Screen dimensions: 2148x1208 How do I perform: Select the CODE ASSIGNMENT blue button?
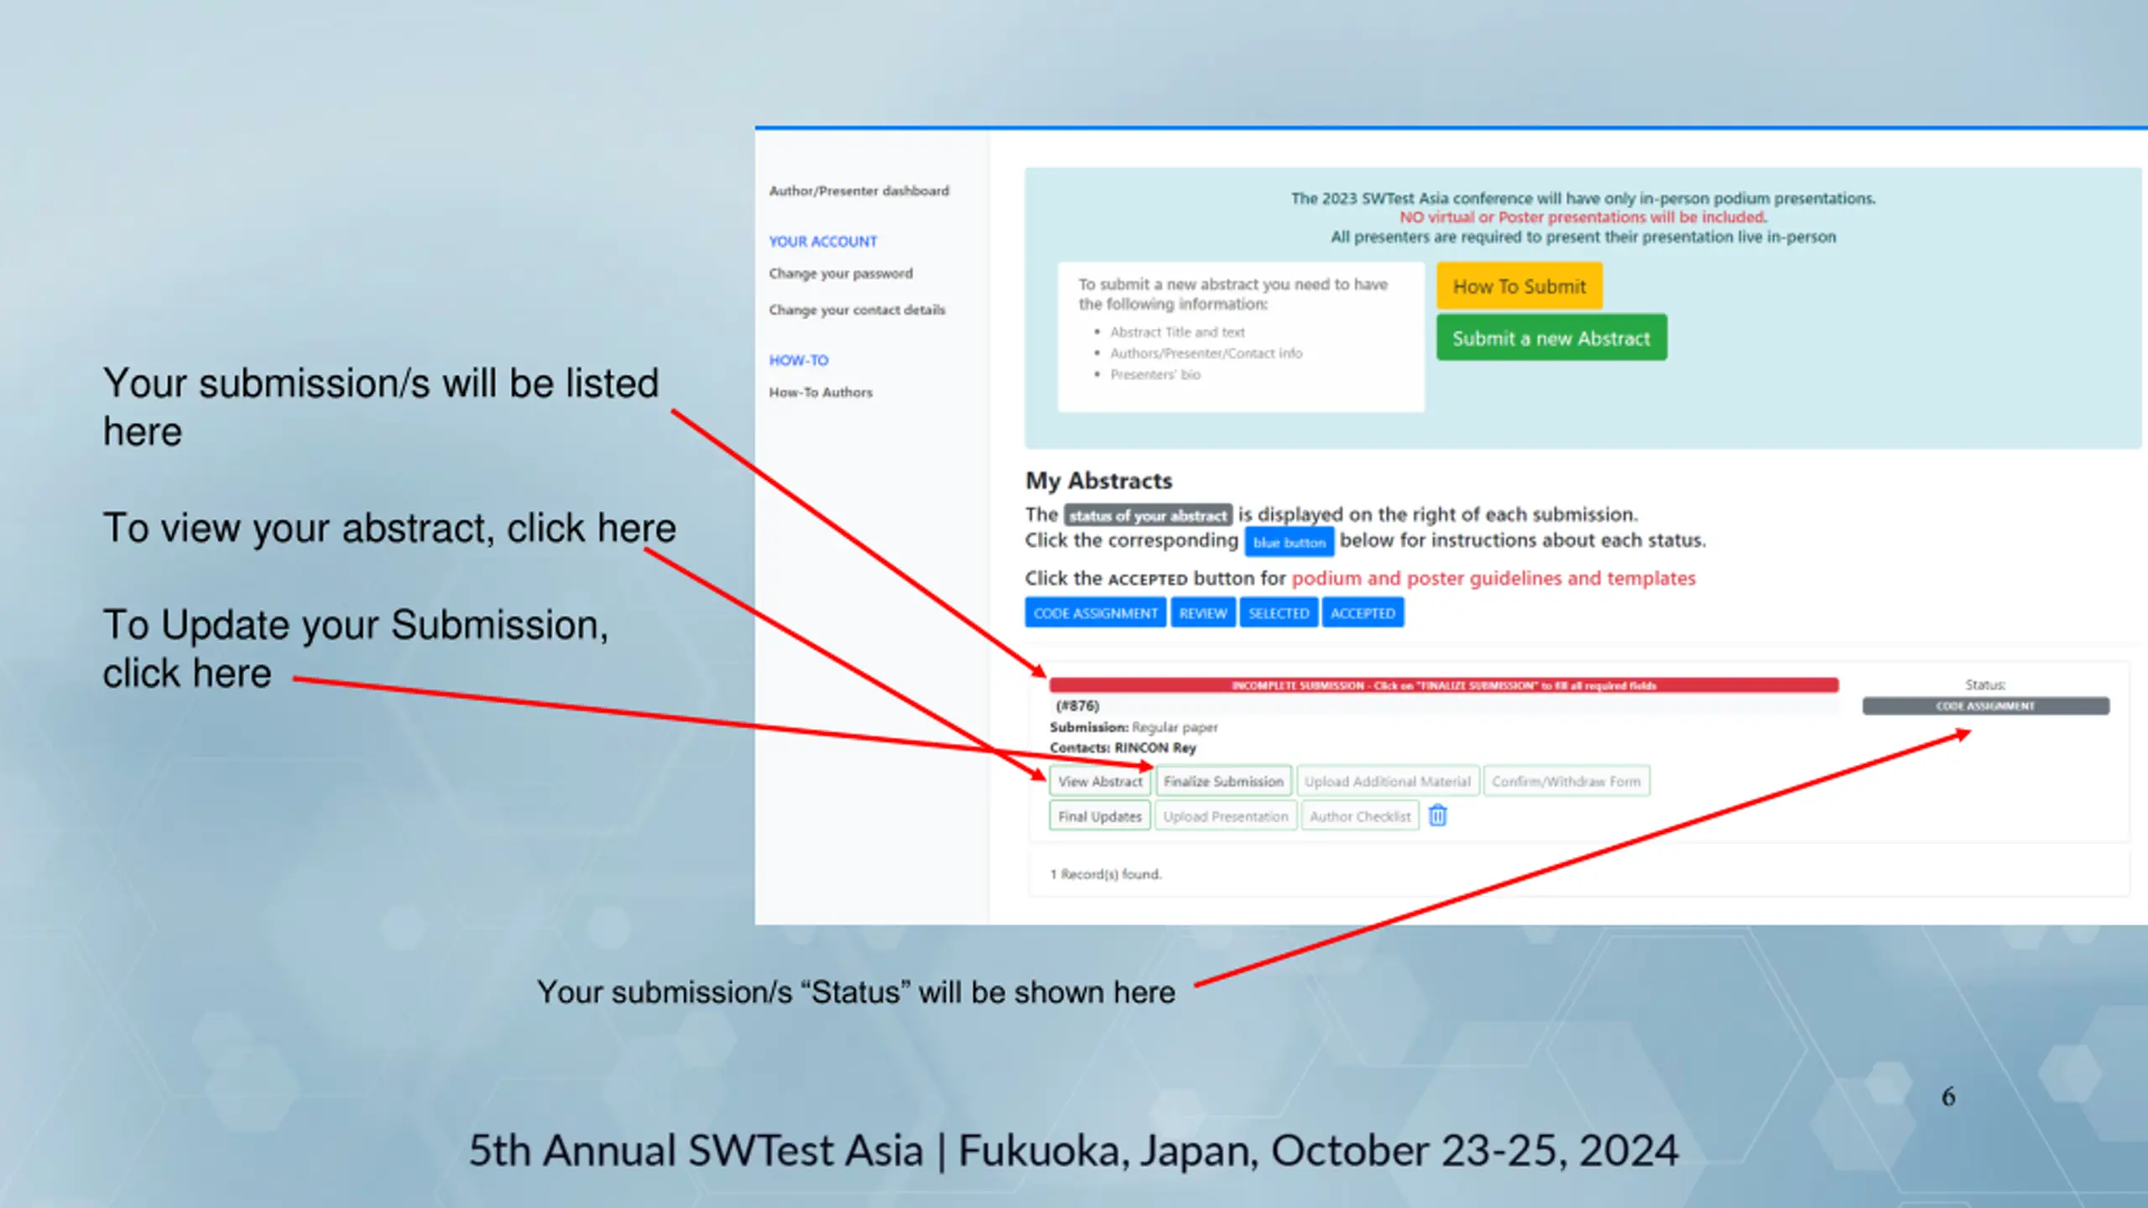click(1095, 613)
